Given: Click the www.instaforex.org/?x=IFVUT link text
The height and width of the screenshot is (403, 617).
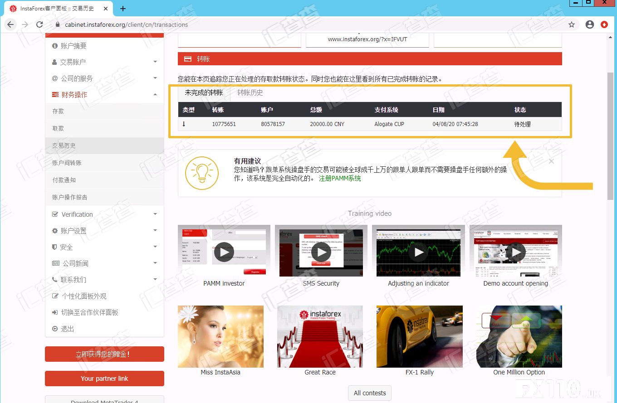Looking at the screenshot, I should 367,39.
